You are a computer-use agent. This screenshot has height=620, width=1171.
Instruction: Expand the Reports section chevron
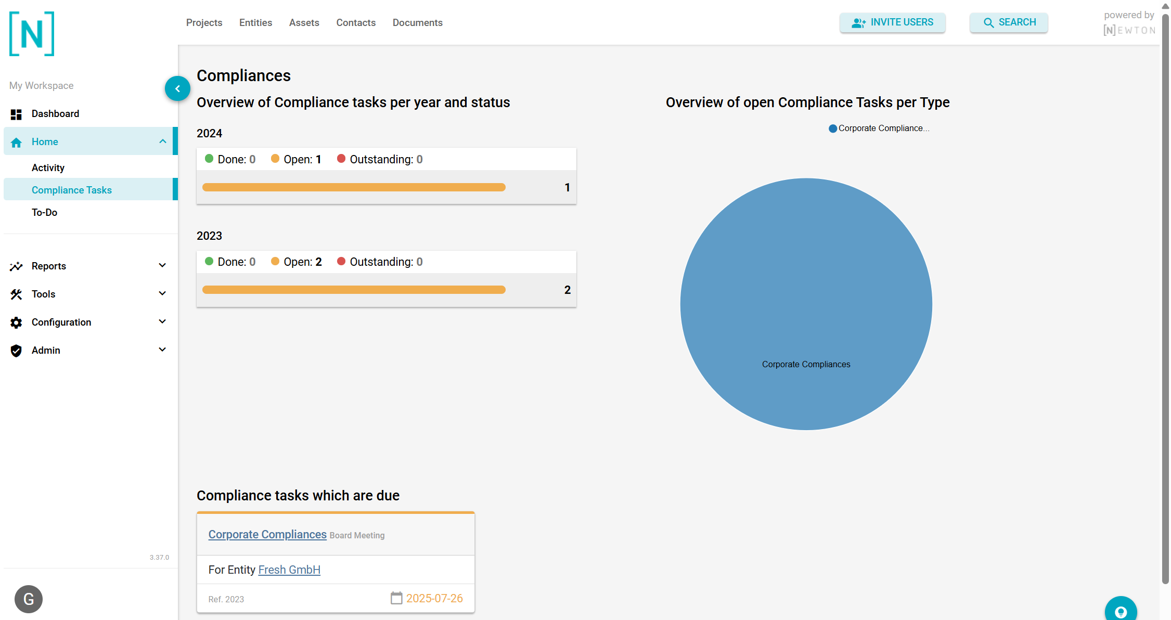click(162, 265)
